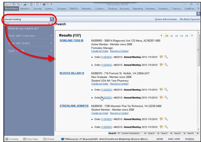
Task: Open the Reporting ribbon tab
Action: click(138, 9)
